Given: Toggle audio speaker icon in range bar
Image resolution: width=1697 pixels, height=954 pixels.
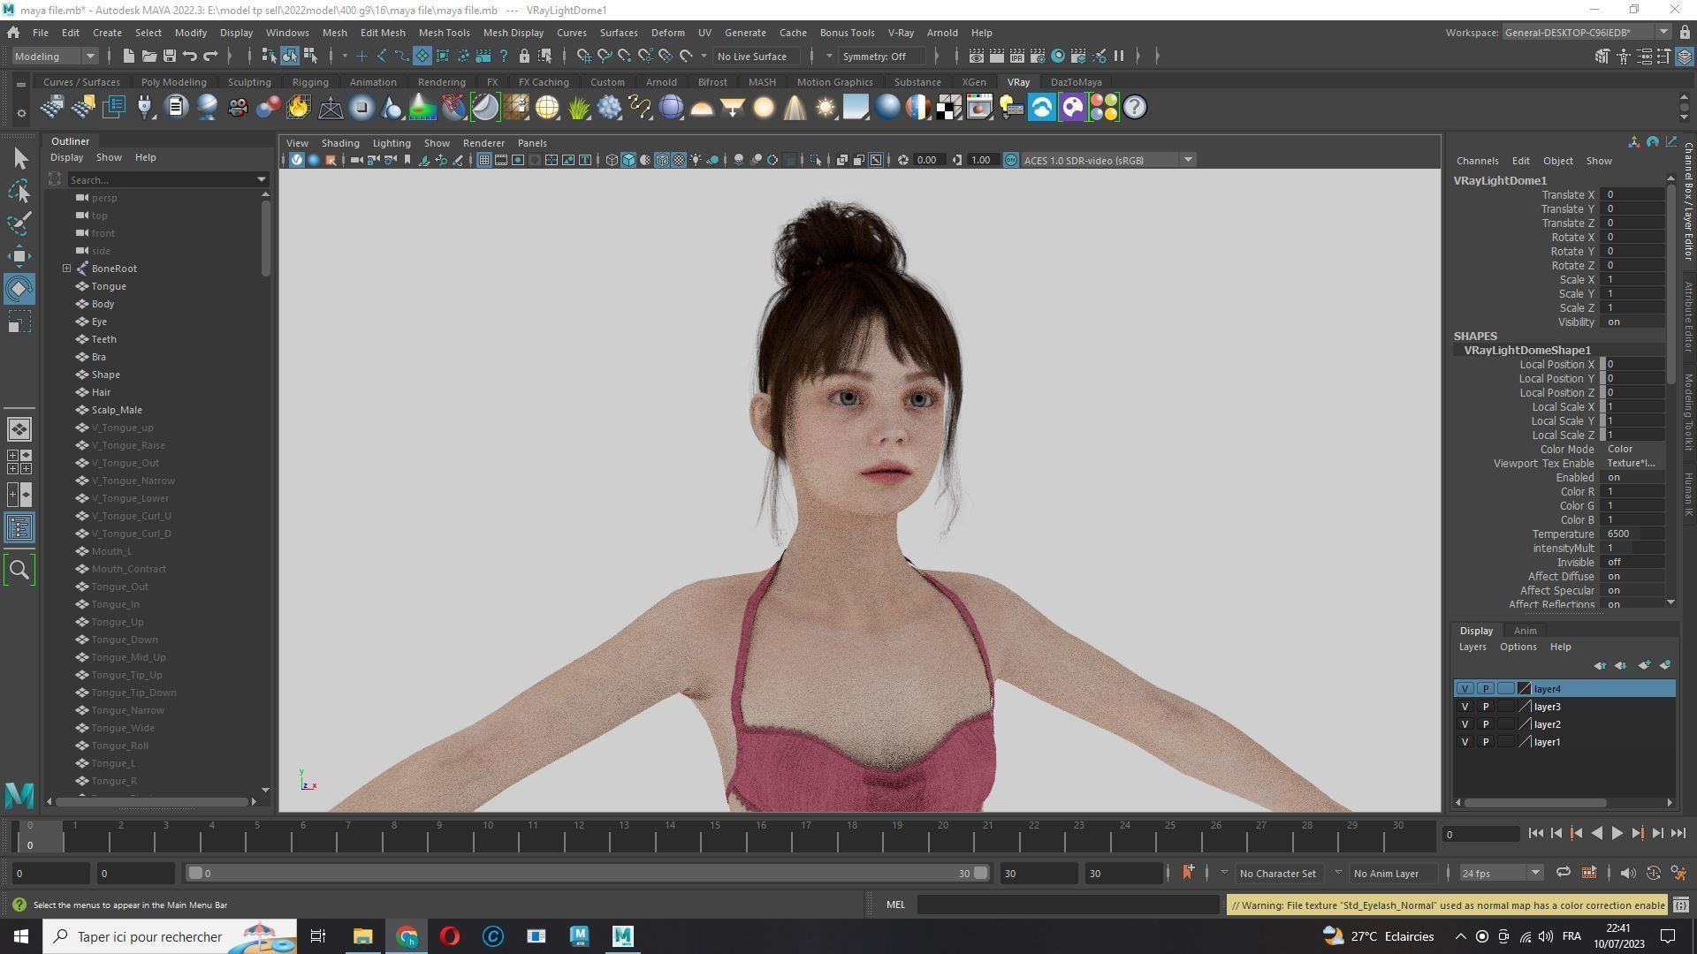Looking at the screenshot, I should click(x=1627, y=873).
